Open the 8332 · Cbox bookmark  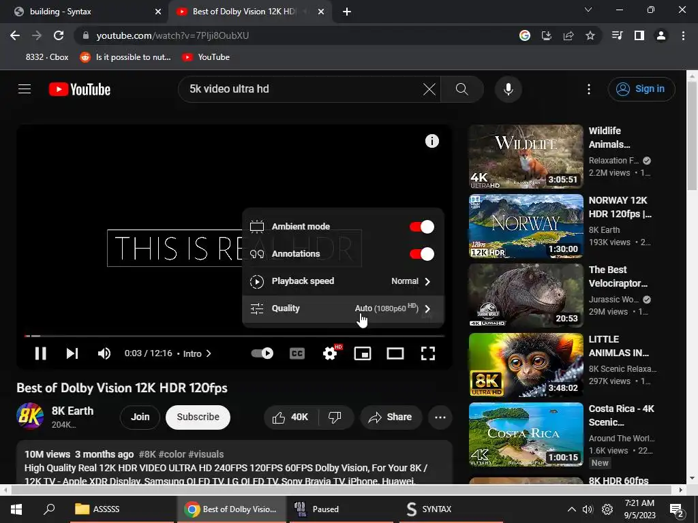tap(47, 57)
